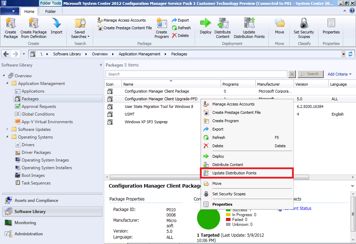Screen dimensions: 356x244
Task: Click the help question mark icon
Action: [x=352, y=10]
